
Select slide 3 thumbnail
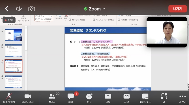point(14,66)
